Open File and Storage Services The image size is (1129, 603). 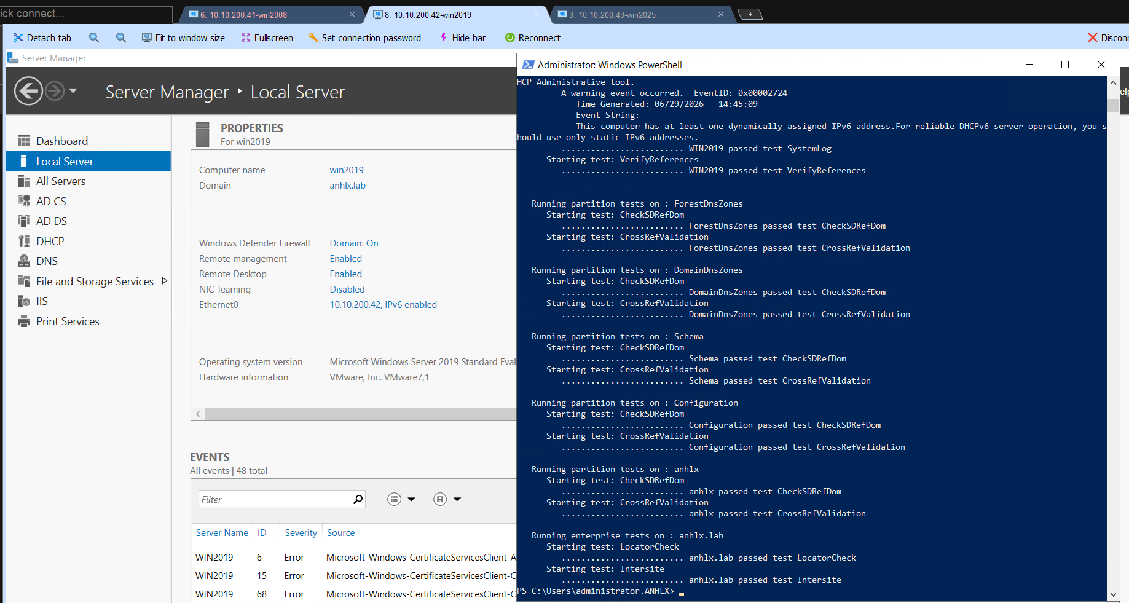(95, 281)
